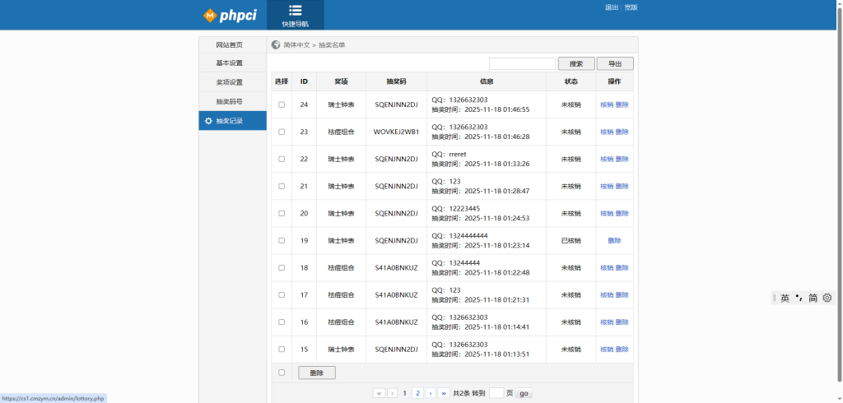The image size is (843, 403).
Task: Click the search text field
Action: (522, 63)
